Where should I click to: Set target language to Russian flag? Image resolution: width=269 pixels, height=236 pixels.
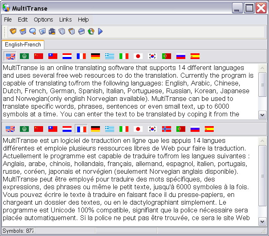pos(195,129)
